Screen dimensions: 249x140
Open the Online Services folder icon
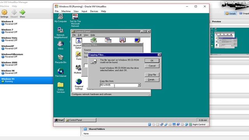tap(61, 87)
